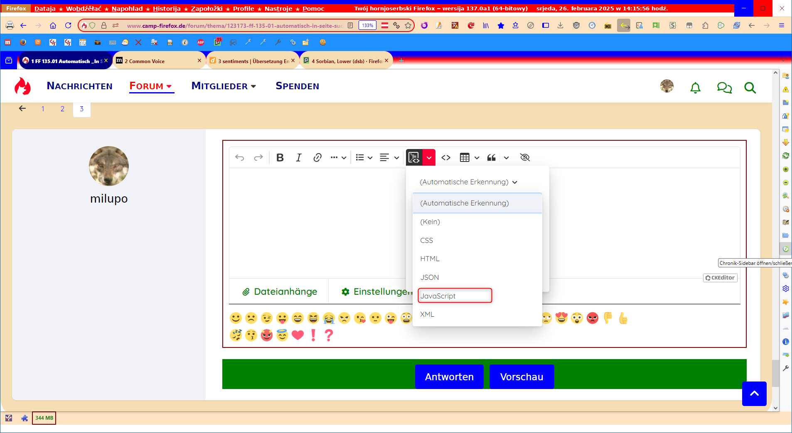Open the Spenden page
Screen dimensions: 792x433
pyautogui.click(x=298, y=86)
